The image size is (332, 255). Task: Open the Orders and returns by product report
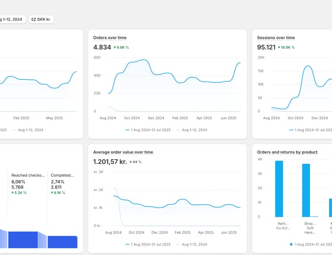pos(287,152)
